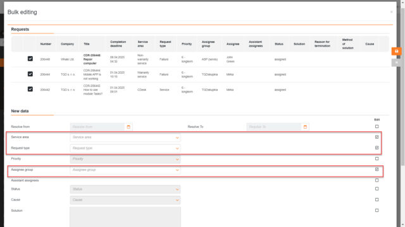Click the Mobile APP is not working title

click(92, 74)
